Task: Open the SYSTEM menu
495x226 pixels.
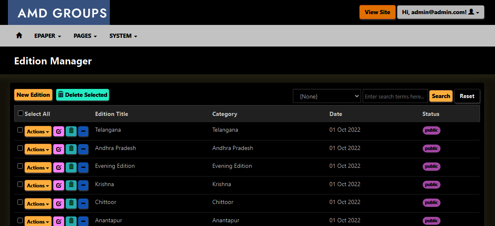Action: 123,36
